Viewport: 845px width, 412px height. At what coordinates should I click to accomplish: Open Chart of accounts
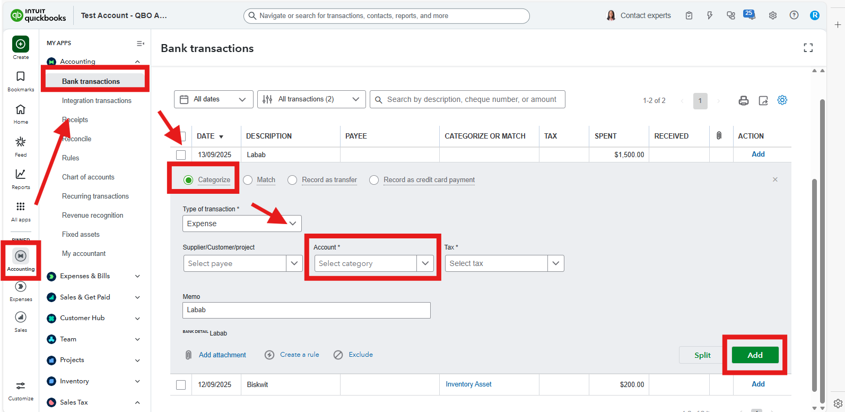point(88,177)
